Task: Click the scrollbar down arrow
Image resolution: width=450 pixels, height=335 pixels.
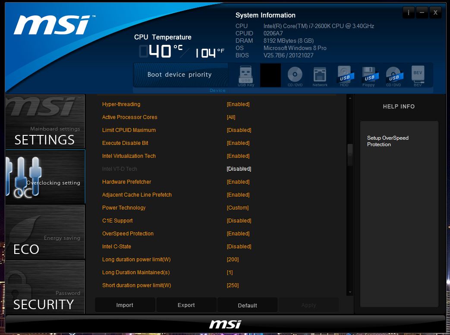Action: click(350, 292)
